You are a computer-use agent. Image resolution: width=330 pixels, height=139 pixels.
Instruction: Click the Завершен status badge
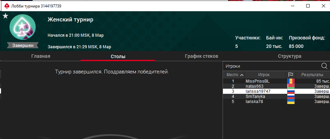(23, 46)
